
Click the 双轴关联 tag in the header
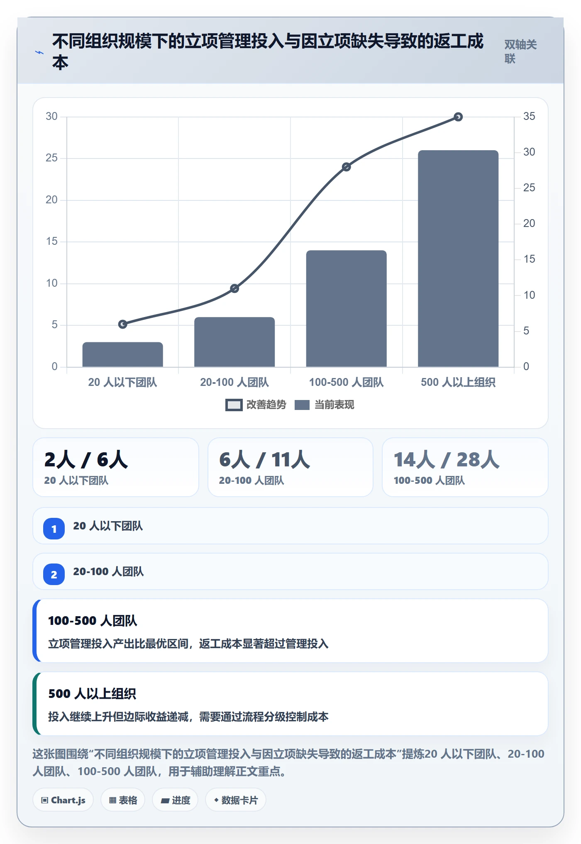click(x=521, y=51)
